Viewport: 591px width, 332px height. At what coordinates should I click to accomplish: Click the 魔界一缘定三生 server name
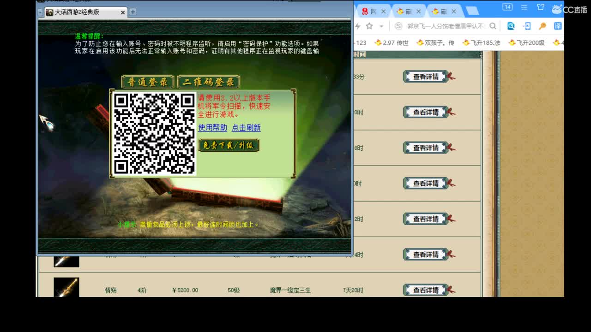[290, 290]
